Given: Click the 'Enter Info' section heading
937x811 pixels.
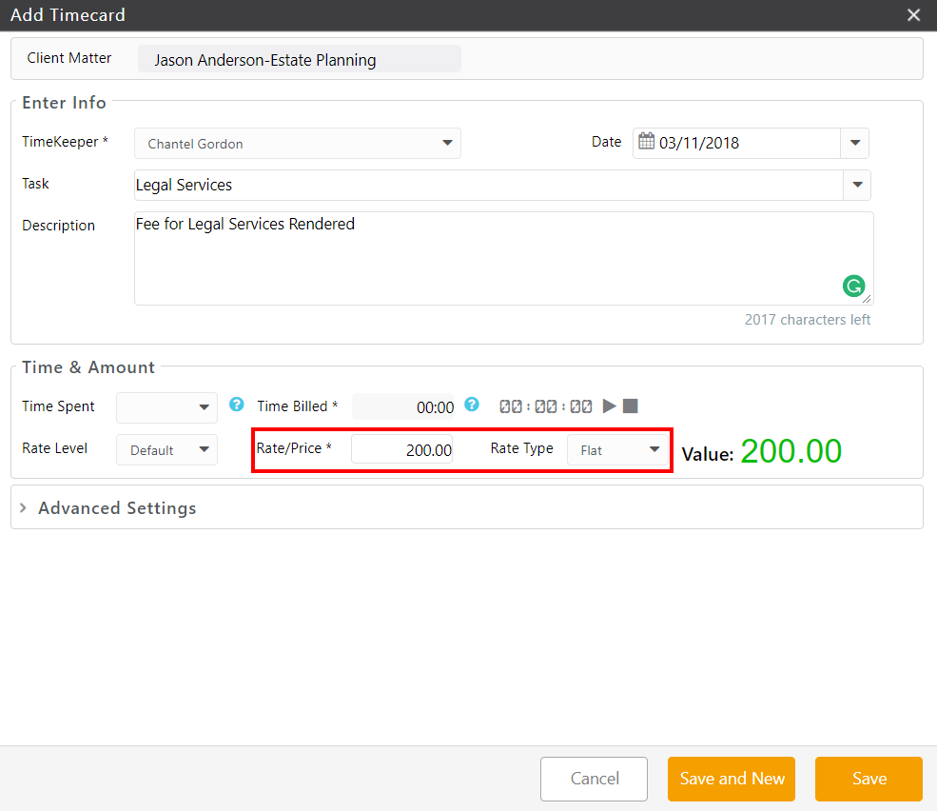Looking at the screenshot, I should (64, 103).
